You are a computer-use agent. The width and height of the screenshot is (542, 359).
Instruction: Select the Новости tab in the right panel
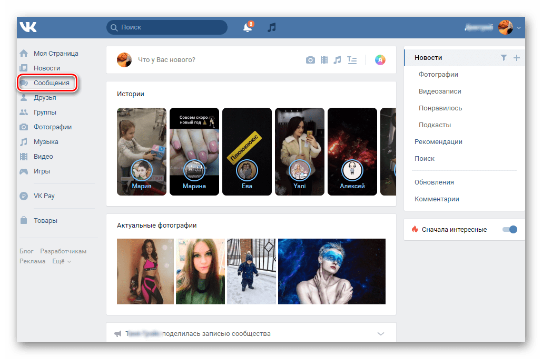tap(428, 58)
